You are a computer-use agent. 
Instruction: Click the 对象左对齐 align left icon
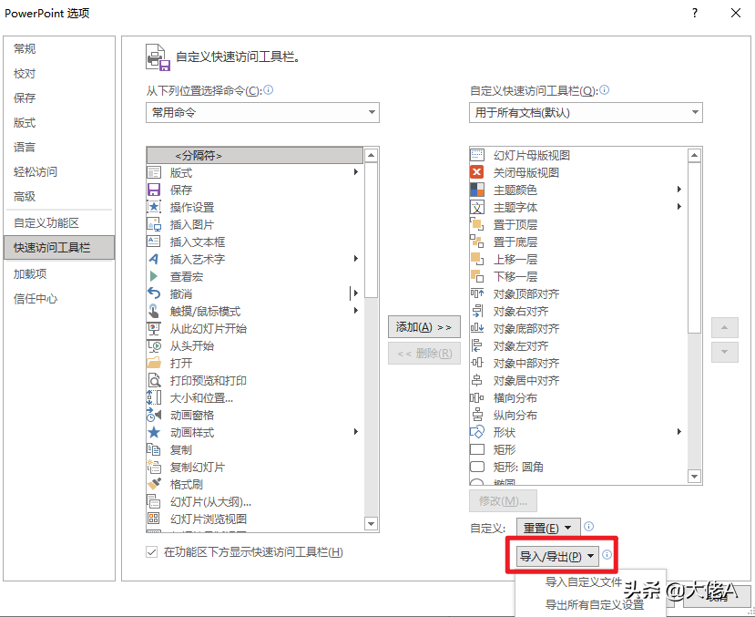pos(476,345)
